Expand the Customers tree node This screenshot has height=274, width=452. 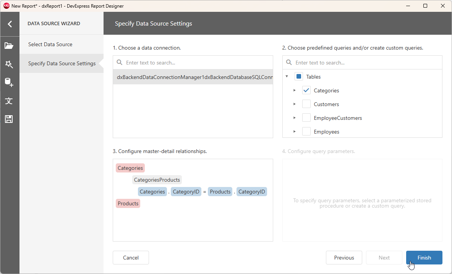pyautogui.click(x=294, y=104)
